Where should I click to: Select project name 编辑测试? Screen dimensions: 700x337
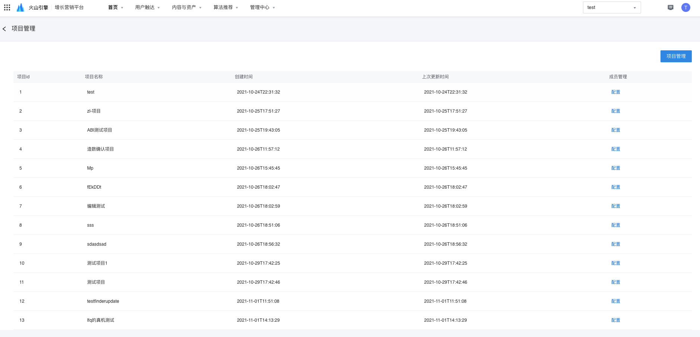[96, 206]
